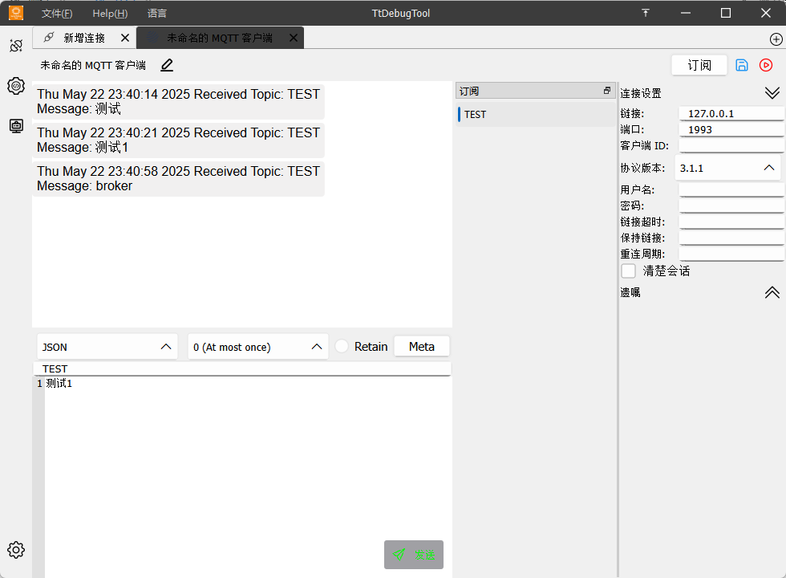The height and width of the screenshot is (578, 786).
Task: Click the 保持链接 input field
Action: tap(731, 238)
